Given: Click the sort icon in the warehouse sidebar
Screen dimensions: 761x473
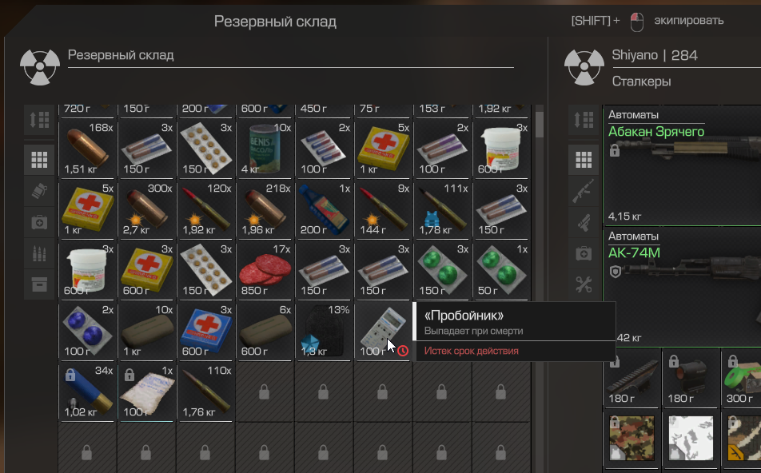Looking at the screenshot, I should click(x=39, y=119).
